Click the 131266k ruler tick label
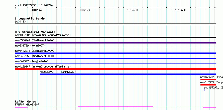 37,10
